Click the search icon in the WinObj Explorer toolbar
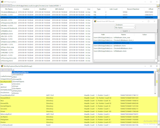This screenshot has height=128, width=160. [158, 70]
